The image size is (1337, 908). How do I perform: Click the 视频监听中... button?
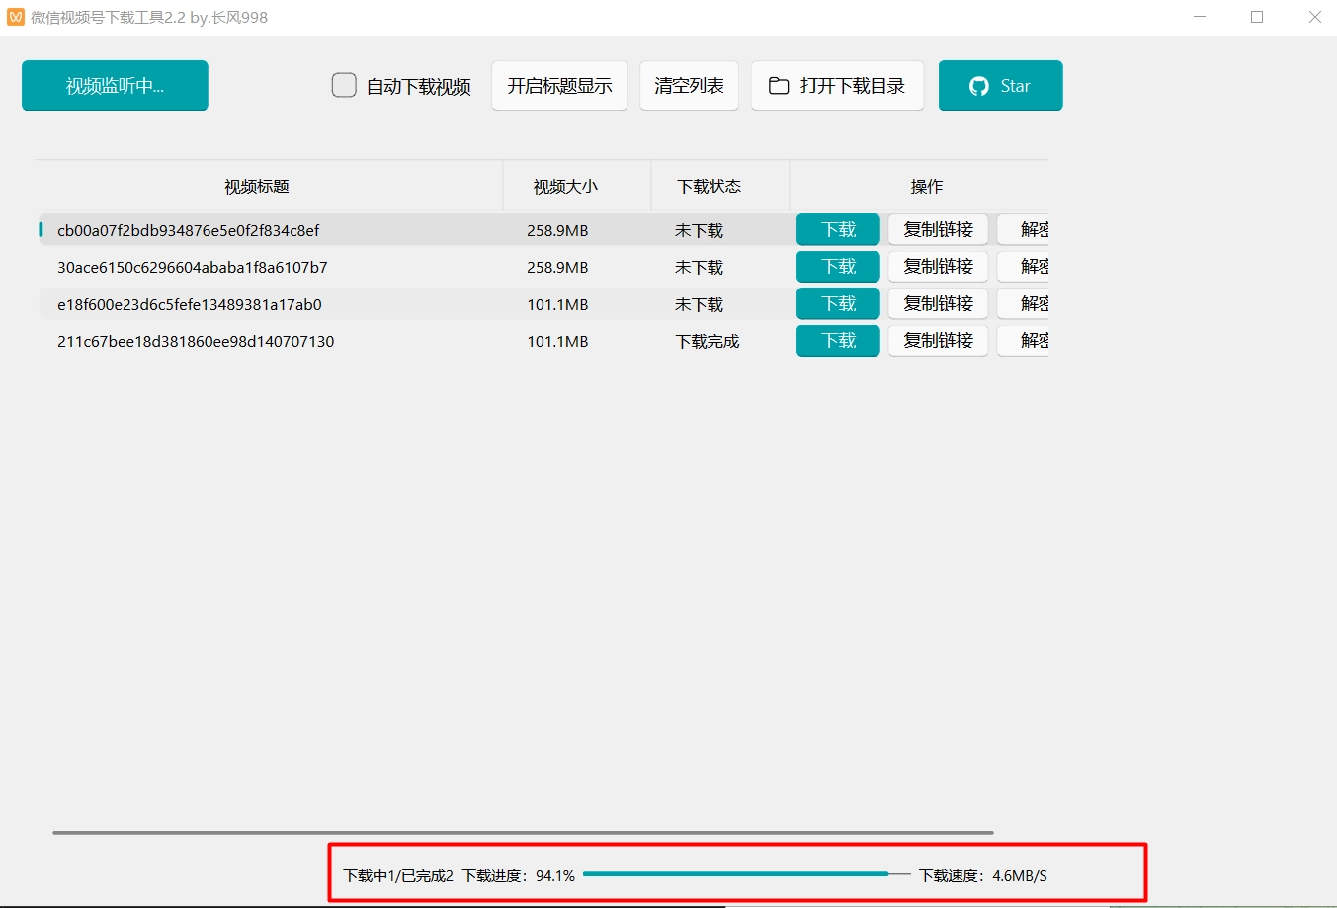click(115, 86)
